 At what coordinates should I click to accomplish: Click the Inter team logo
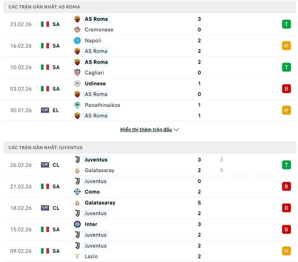(x=77, y=224)
